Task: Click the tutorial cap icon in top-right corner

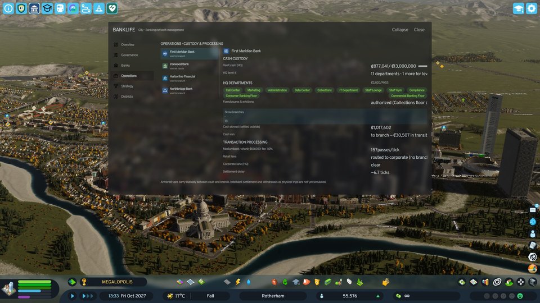Action: [x=518, y=8]
